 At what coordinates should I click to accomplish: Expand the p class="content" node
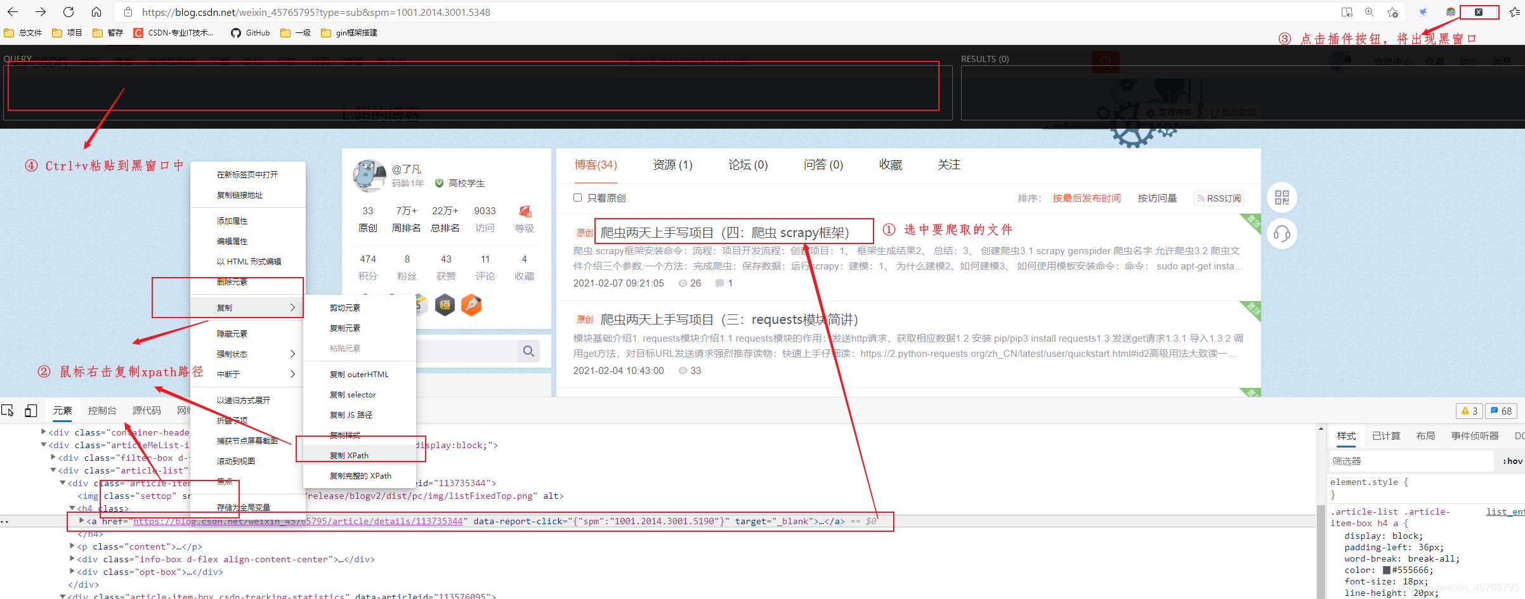coord(72,546)
